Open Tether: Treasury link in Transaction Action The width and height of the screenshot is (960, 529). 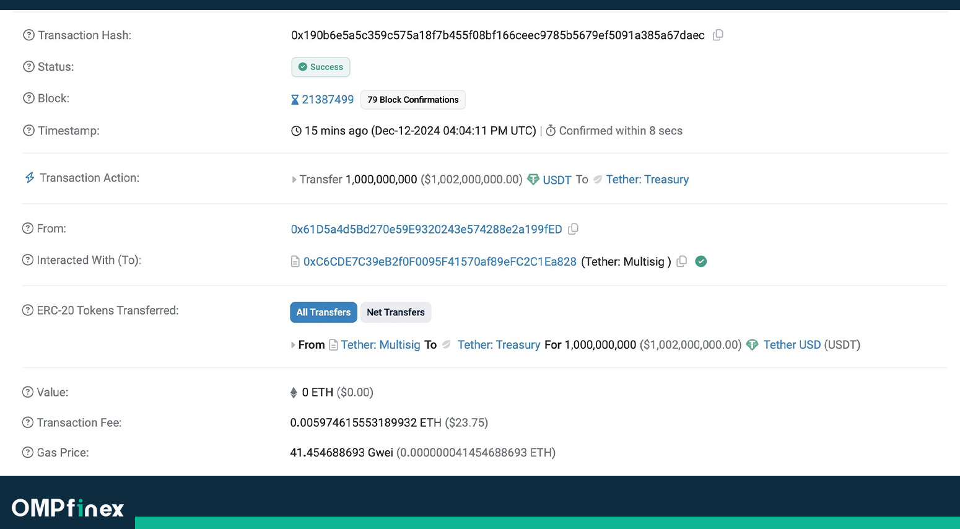tap(647, 180)
